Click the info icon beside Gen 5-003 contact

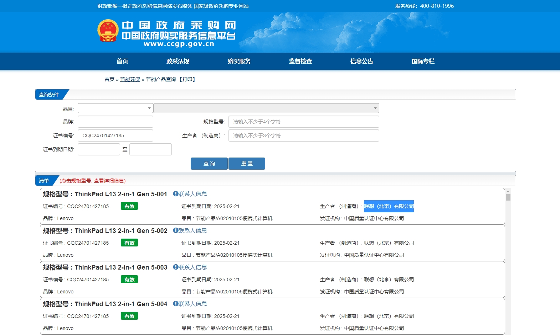point(175,267)
